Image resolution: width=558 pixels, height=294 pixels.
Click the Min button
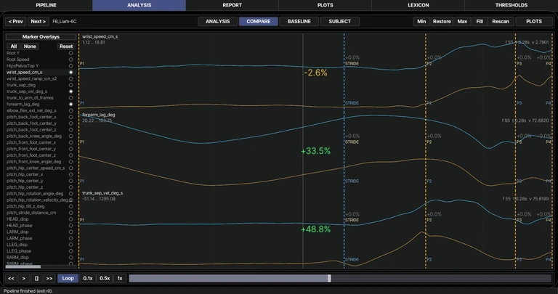pos(421,21)
